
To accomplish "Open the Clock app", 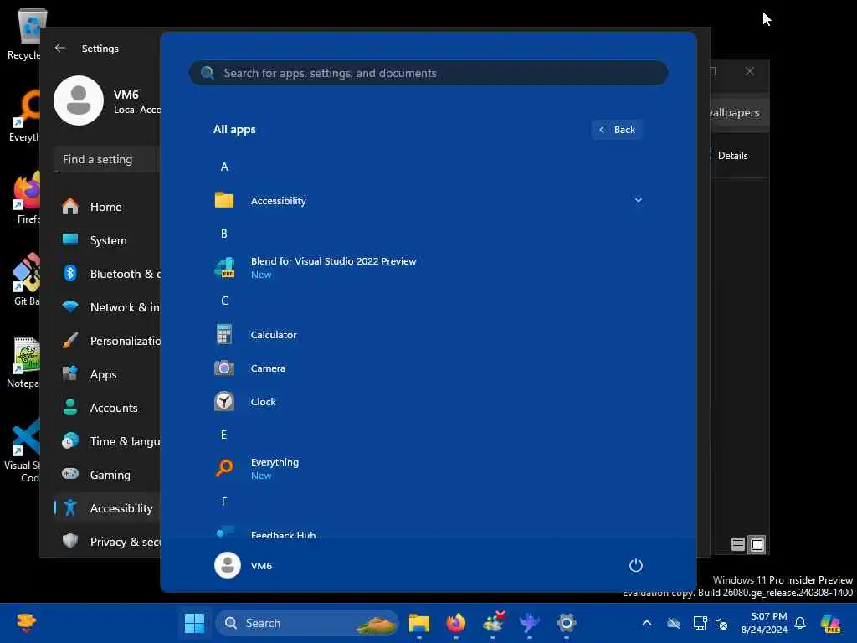I will tap(428, 401).
